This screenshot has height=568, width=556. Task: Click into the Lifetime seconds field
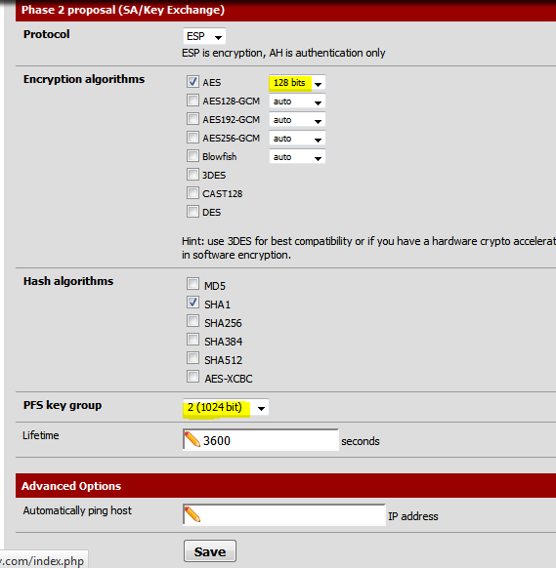coord(261,440)
